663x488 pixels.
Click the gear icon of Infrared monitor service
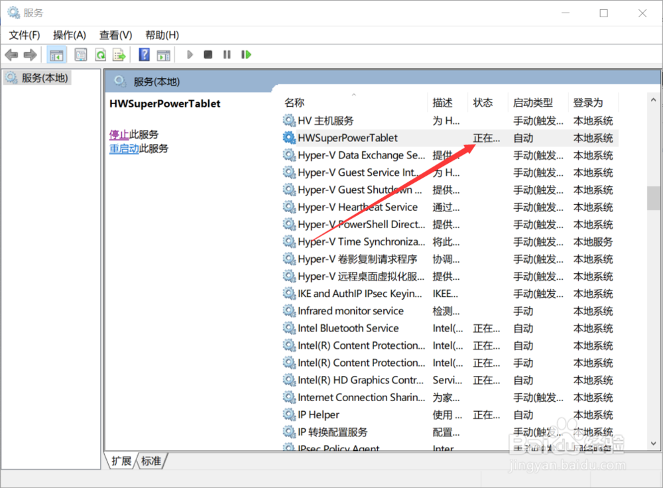point(289,311)
